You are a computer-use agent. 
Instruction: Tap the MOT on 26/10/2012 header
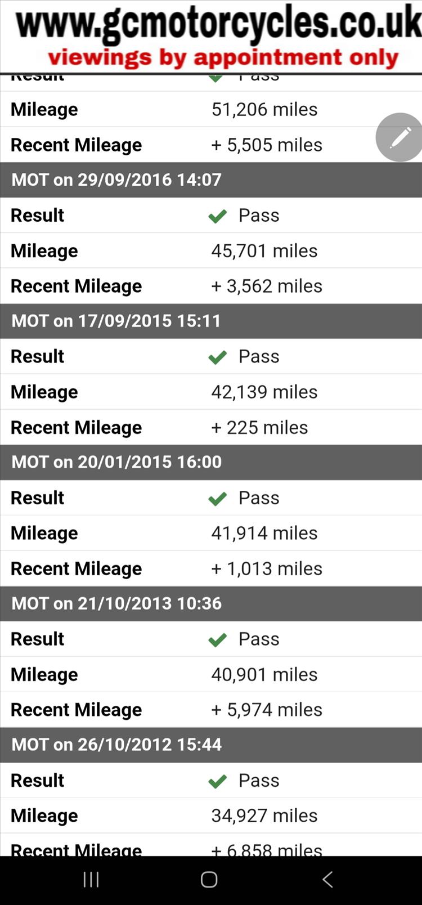(116, 745)
